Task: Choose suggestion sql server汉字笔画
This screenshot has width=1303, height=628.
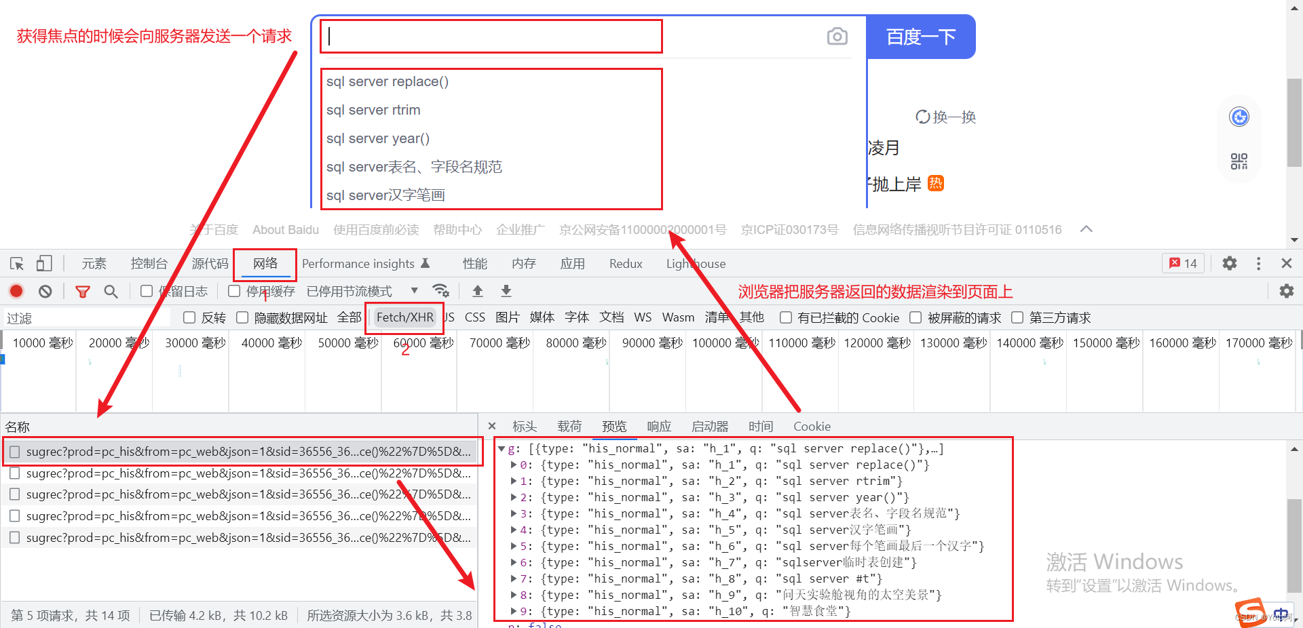Action: pos(385,195)
